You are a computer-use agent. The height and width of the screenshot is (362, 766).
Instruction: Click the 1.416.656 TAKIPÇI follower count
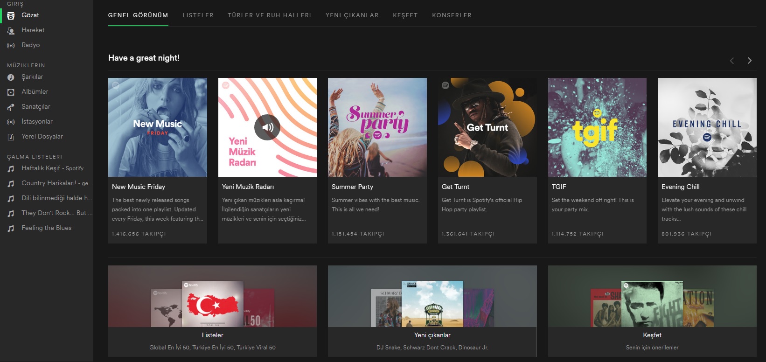tap(139, 234)
